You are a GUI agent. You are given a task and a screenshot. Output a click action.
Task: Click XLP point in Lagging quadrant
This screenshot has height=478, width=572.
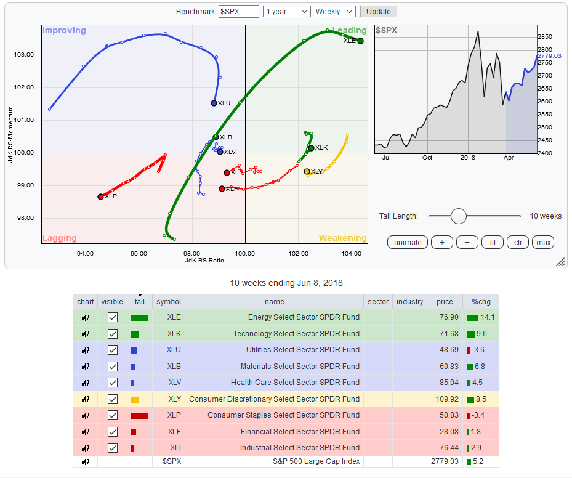[101, 196]
